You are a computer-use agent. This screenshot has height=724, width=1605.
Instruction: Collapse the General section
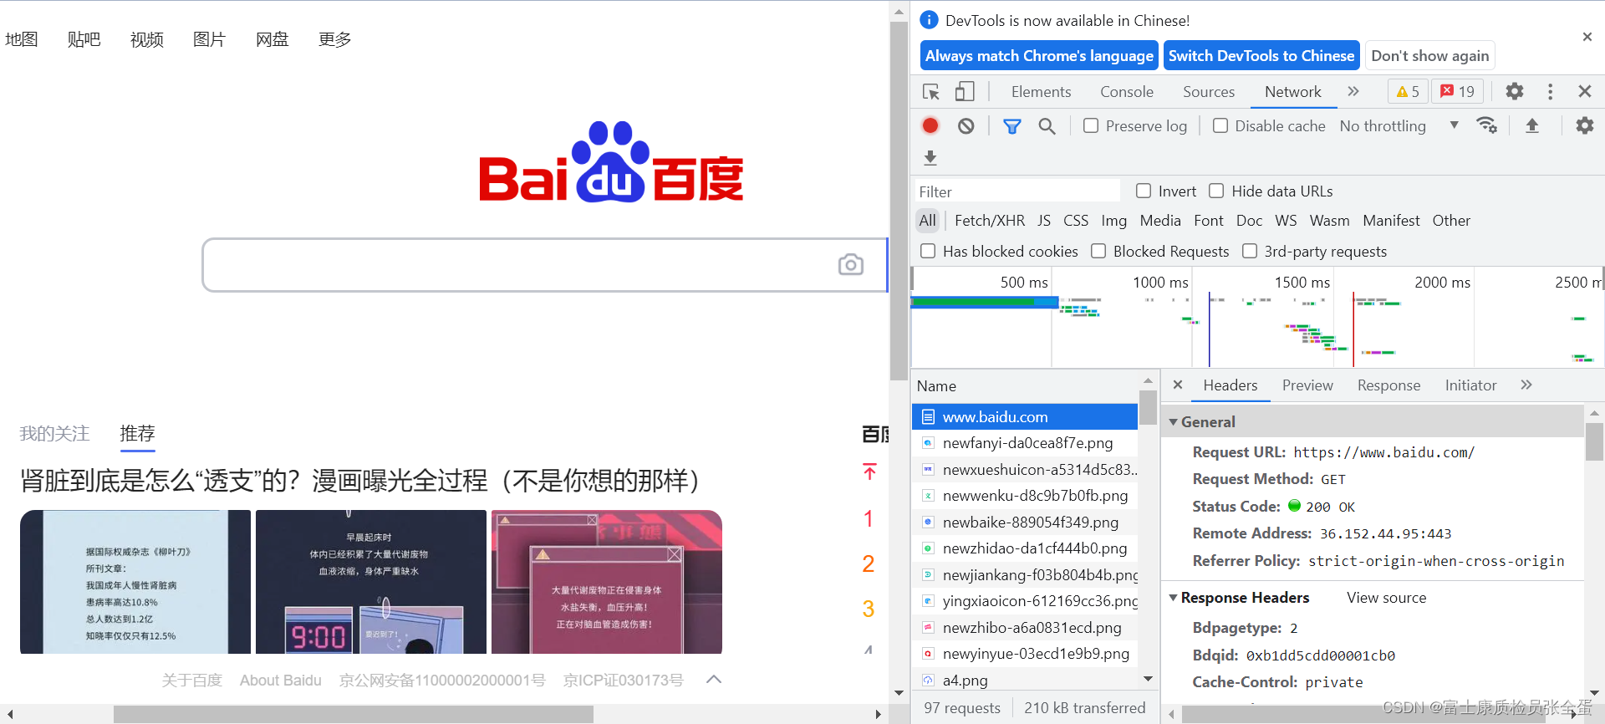point(1174,422)
